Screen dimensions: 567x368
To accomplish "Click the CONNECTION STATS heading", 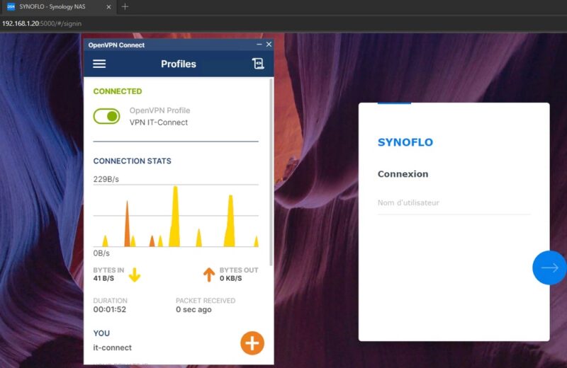I will coord(133,161).
